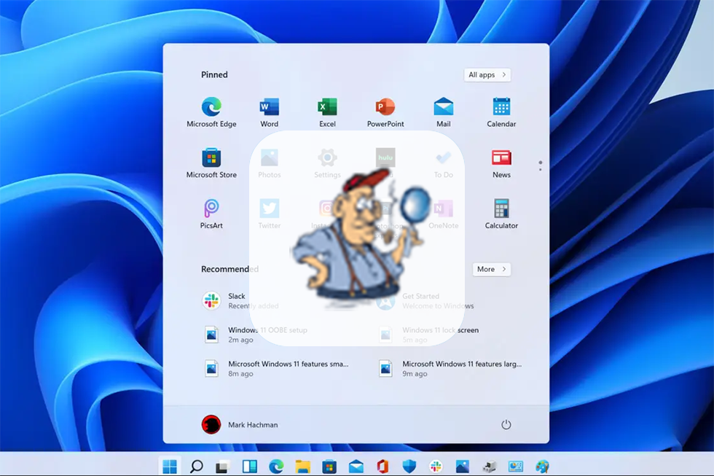Open the pinned News app
Viewport: 714px width, 476px height.
501,163
